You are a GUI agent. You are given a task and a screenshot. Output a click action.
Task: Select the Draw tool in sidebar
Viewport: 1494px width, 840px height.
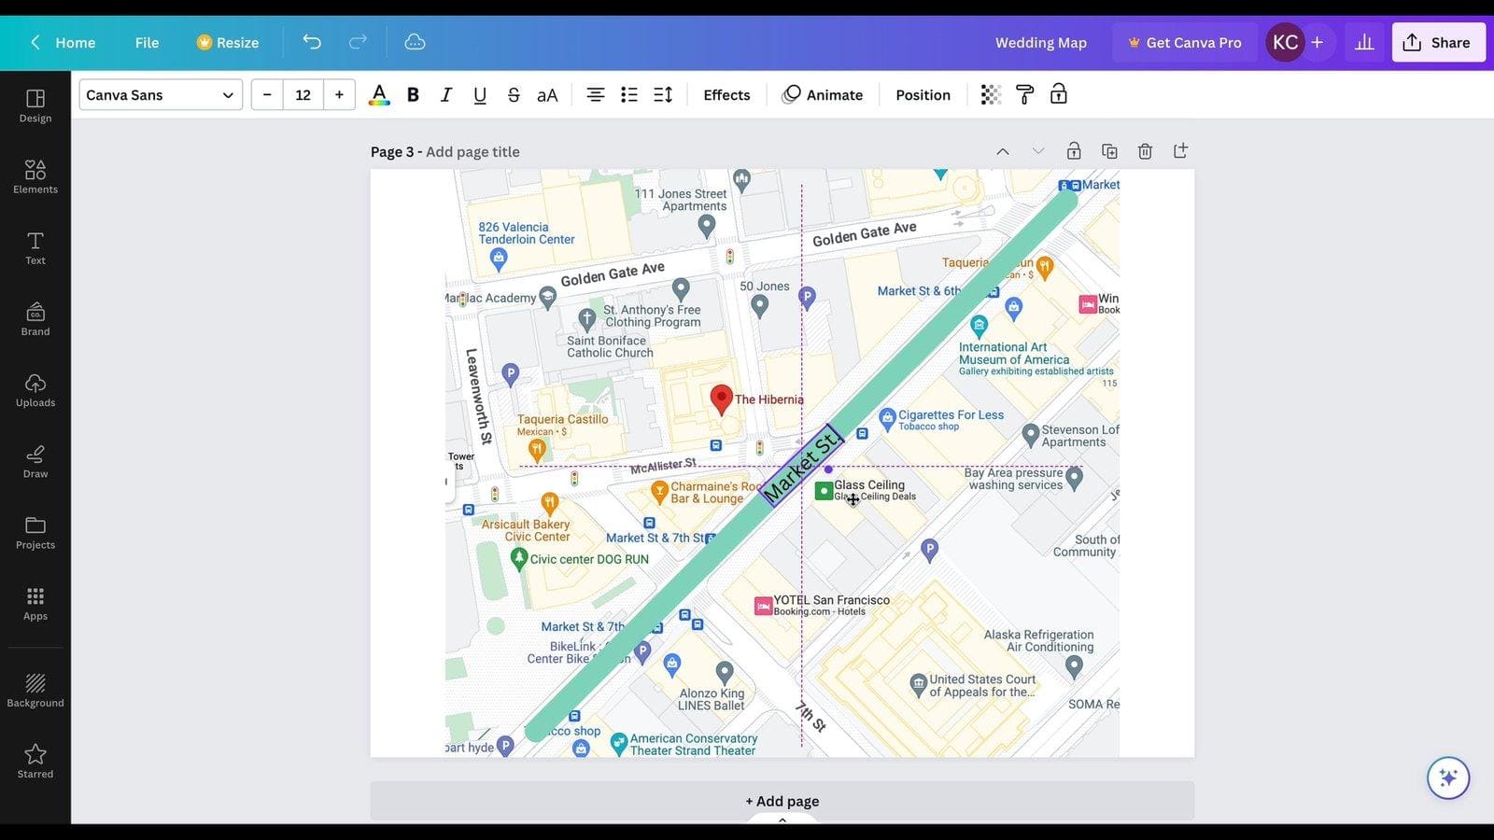tap(35, 461)
